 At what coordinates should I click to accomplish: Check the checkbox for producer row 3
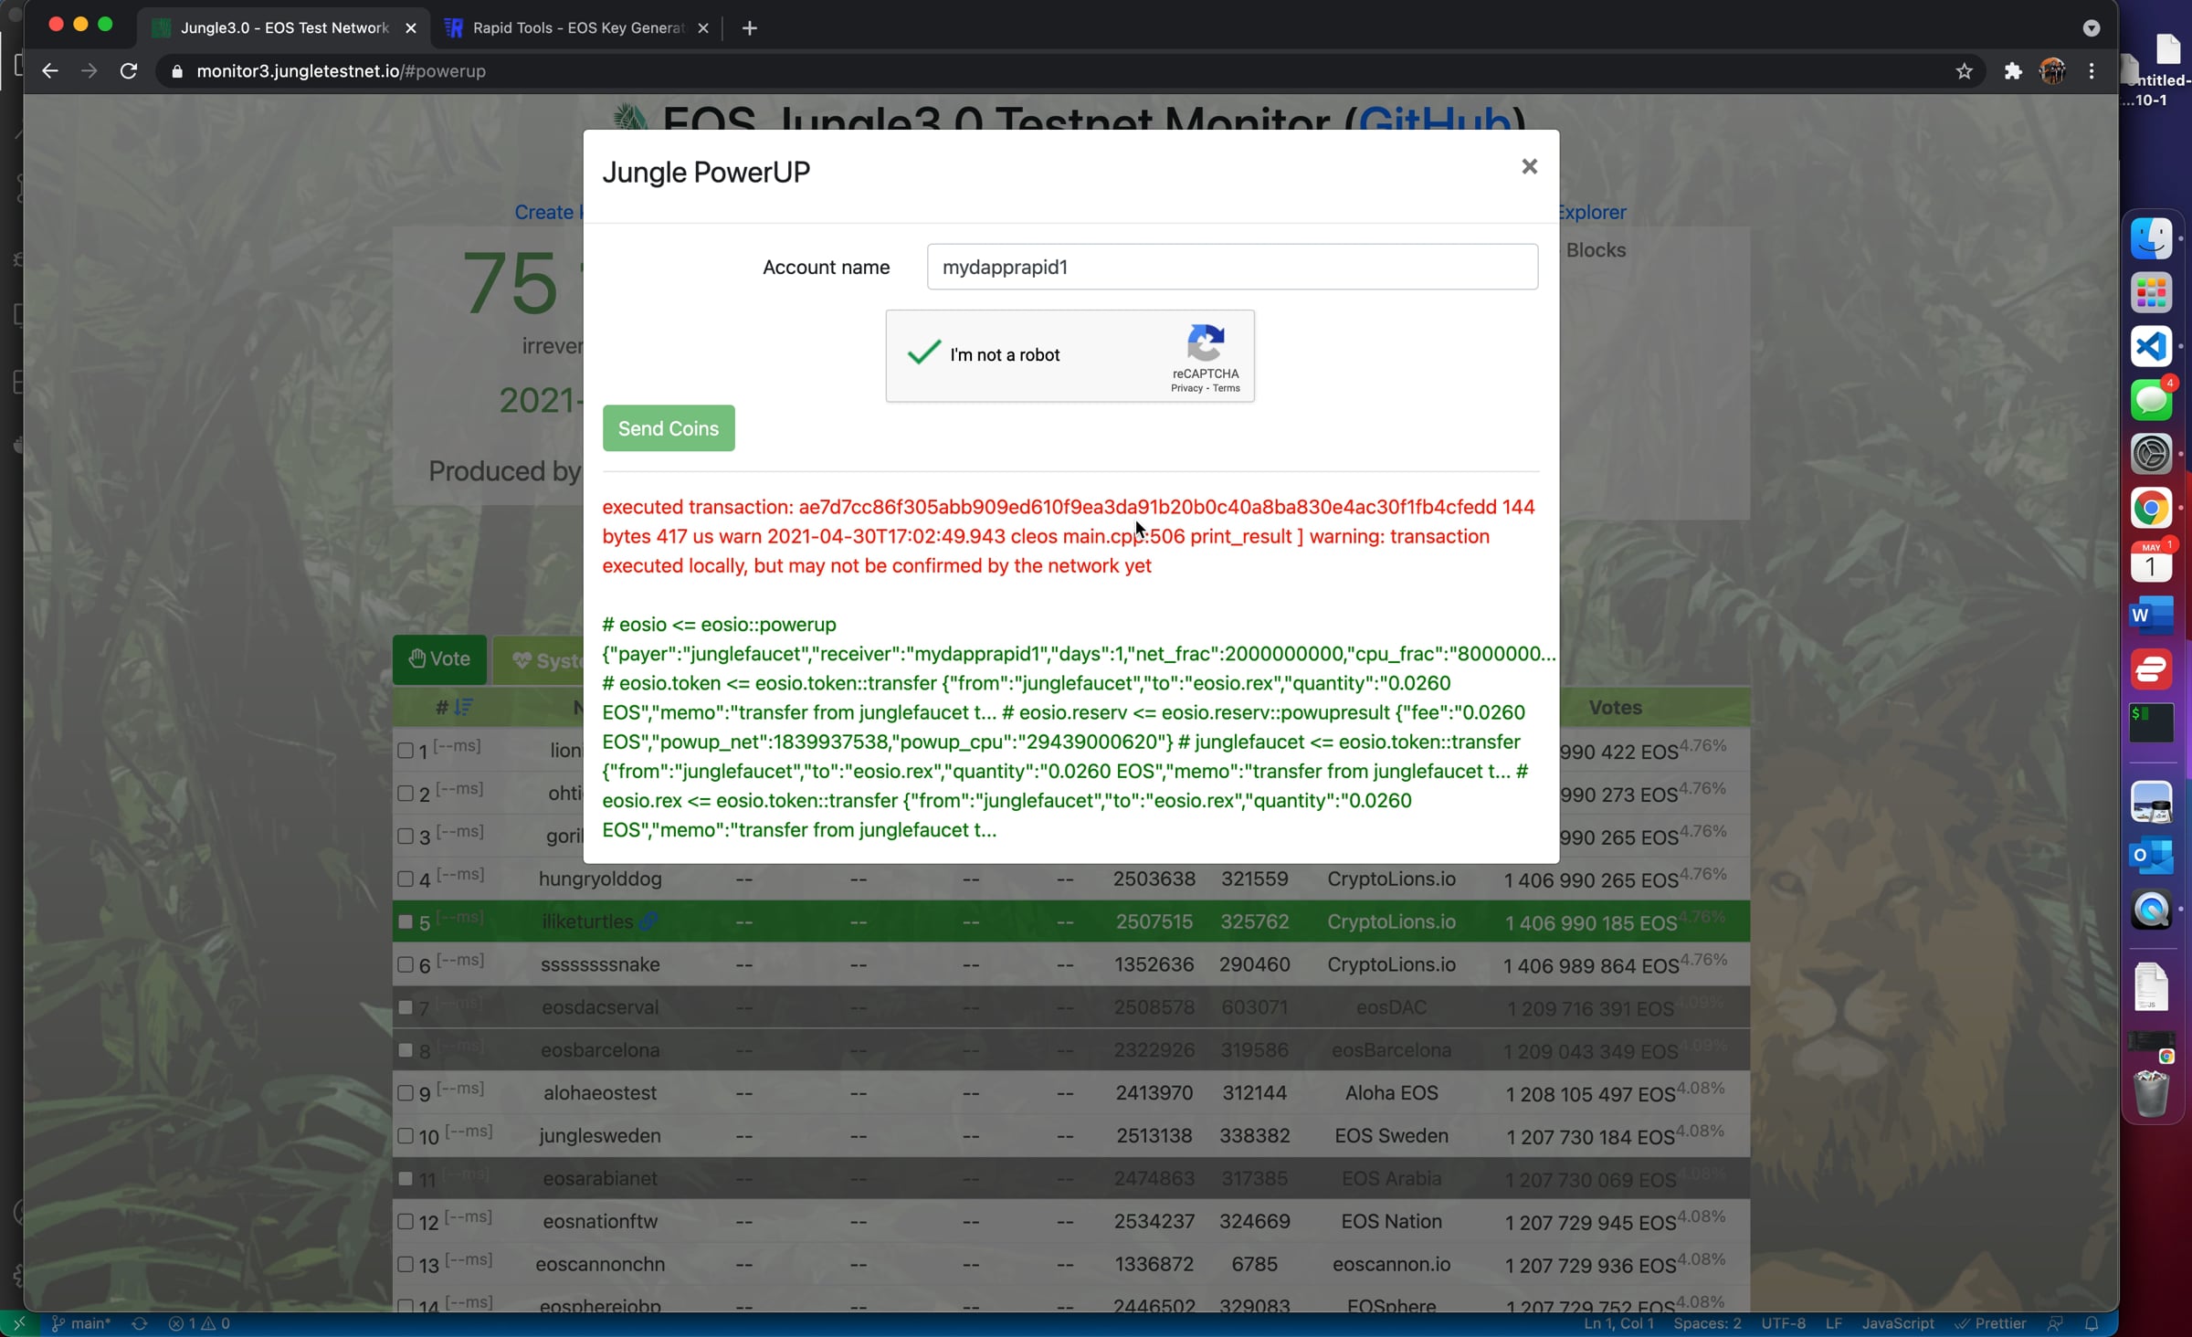pos(406,836)
